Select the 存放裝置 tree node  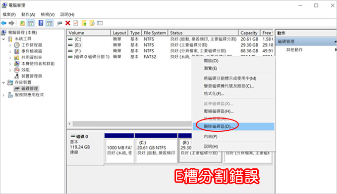23,82
